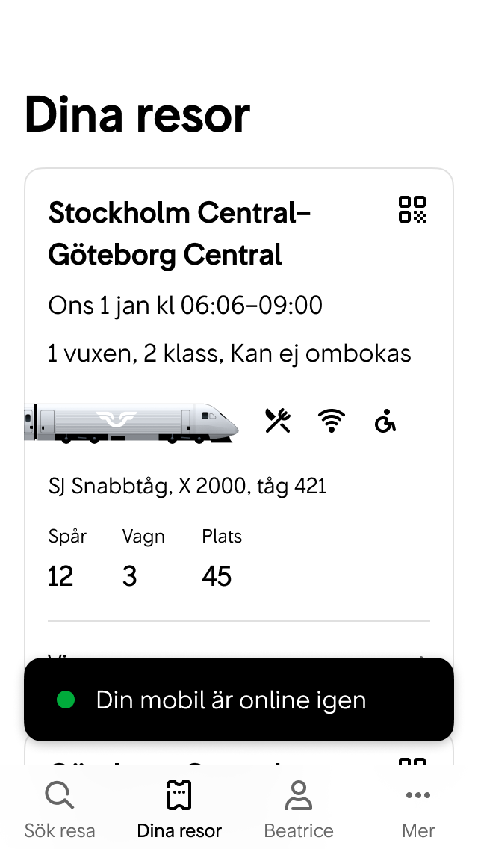Screen dimensions: 478x849
Task: Switch to the Mer tab
Action: coord(418,807)
